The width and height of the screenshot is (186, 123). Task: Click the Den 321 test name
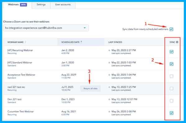[14, 99]
